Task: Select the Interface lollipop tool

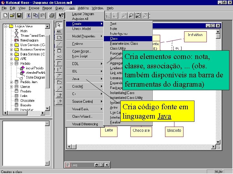Action: point(59,57)
